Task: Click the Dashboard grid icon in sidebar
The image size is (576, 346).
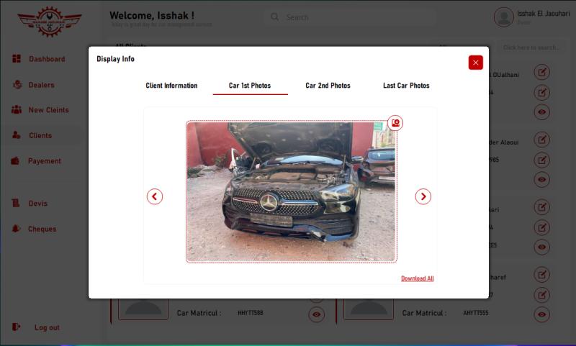Action: (x=17, y=59)
